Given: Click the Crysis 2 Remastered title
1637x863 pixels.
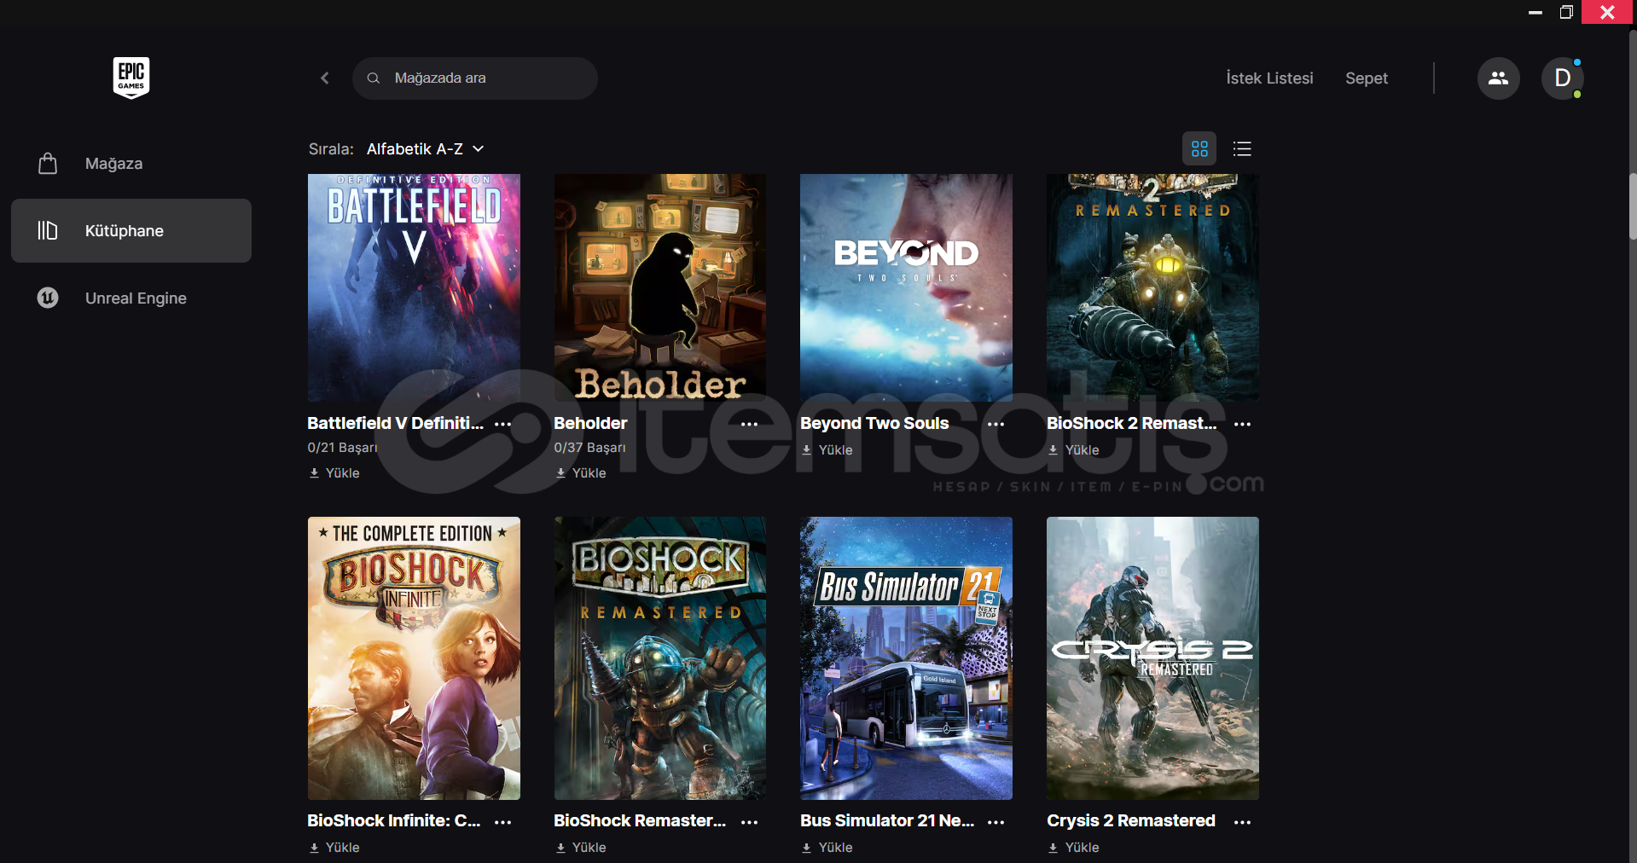Looking at the screenshot, I should pos(1131,821).
